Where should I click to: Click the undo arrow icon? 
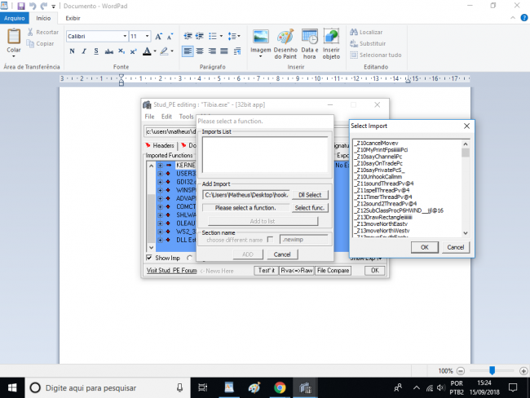point(33,6)
